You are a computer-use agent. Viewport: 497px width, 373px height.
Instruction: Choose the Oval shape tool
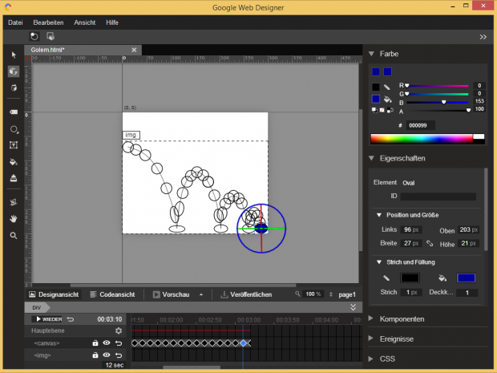coord(13,129)
